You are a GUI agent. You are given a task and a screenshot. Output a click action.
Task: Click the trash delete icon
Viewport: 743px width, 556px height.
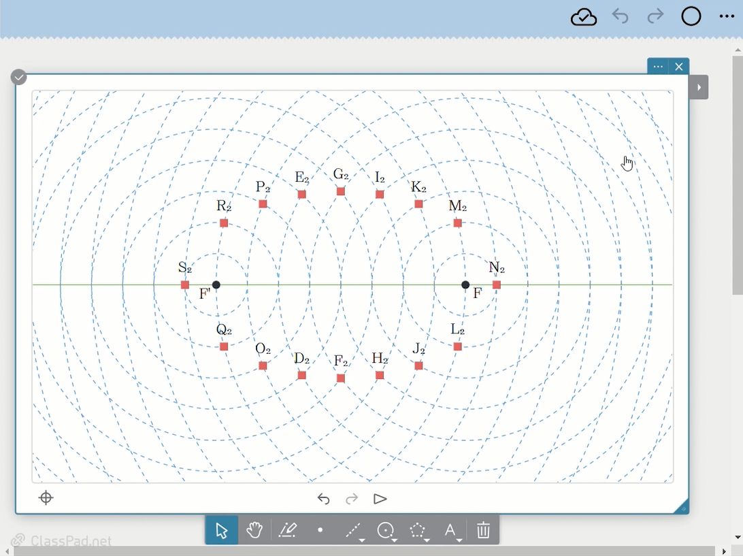point(483,530)
